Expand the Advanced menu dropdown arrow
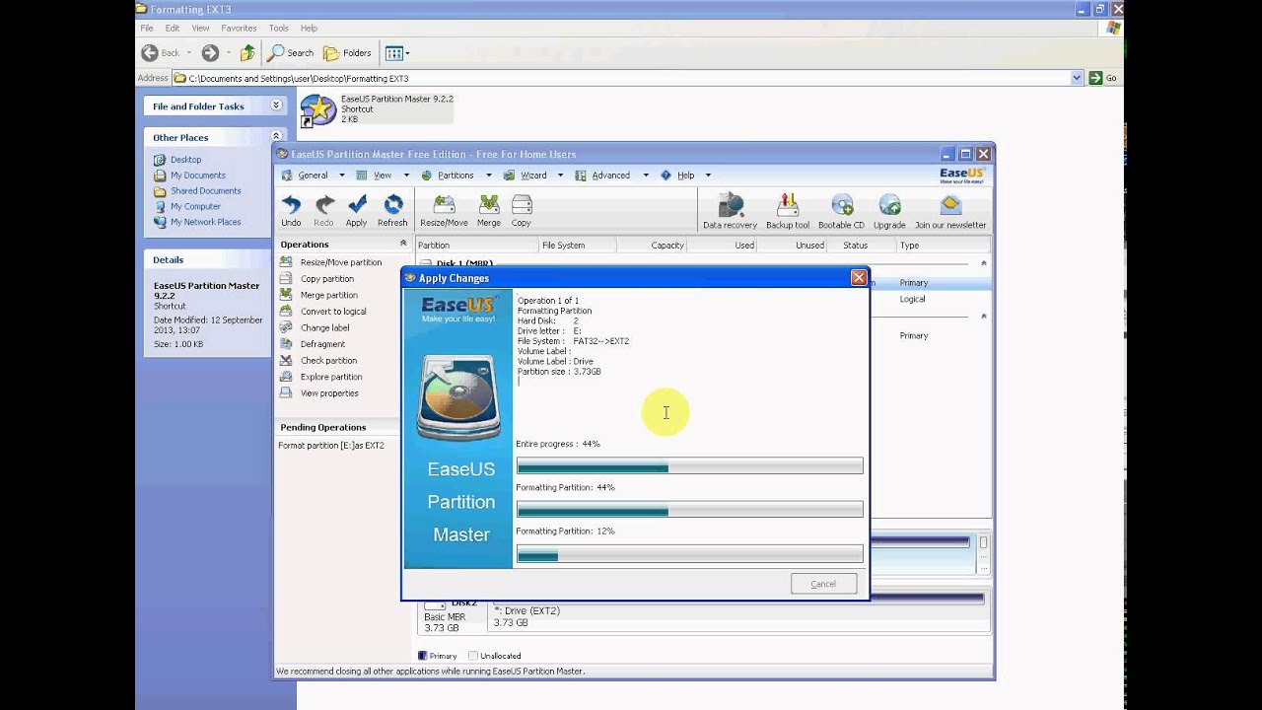Viewport: 1262px width, 710px height. pyautogui.click(x=646, y=176)
